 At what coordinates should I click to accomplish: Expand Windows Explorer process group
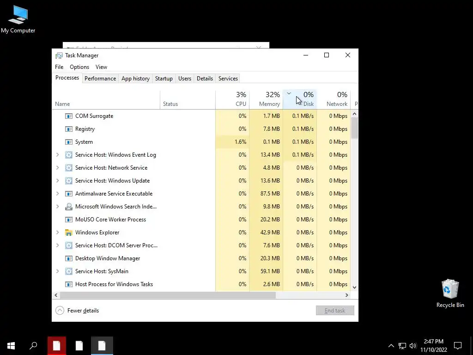(58, 233)
